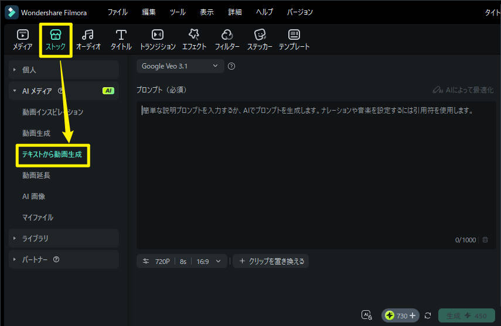Viewport: 501px width, 326px height.
Task: Open the ツール menu
Action: 178,12
